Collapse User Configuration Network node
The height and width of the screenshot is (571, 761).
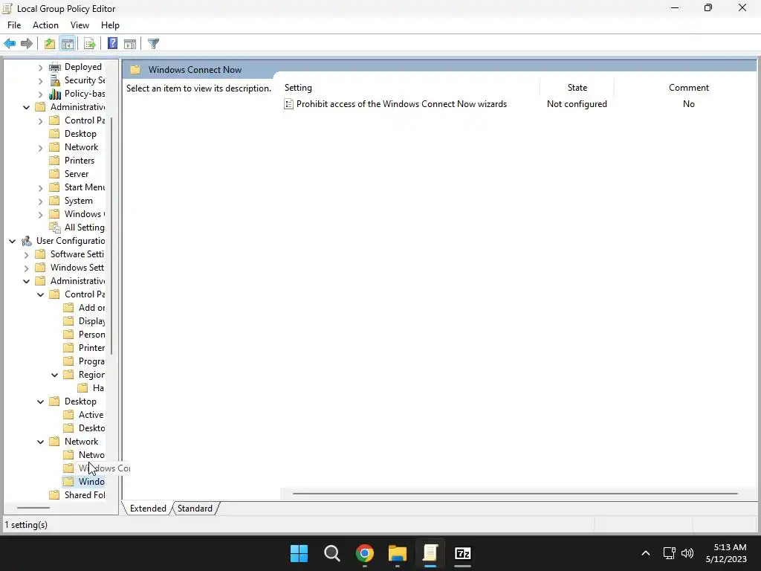click(40, 442)
